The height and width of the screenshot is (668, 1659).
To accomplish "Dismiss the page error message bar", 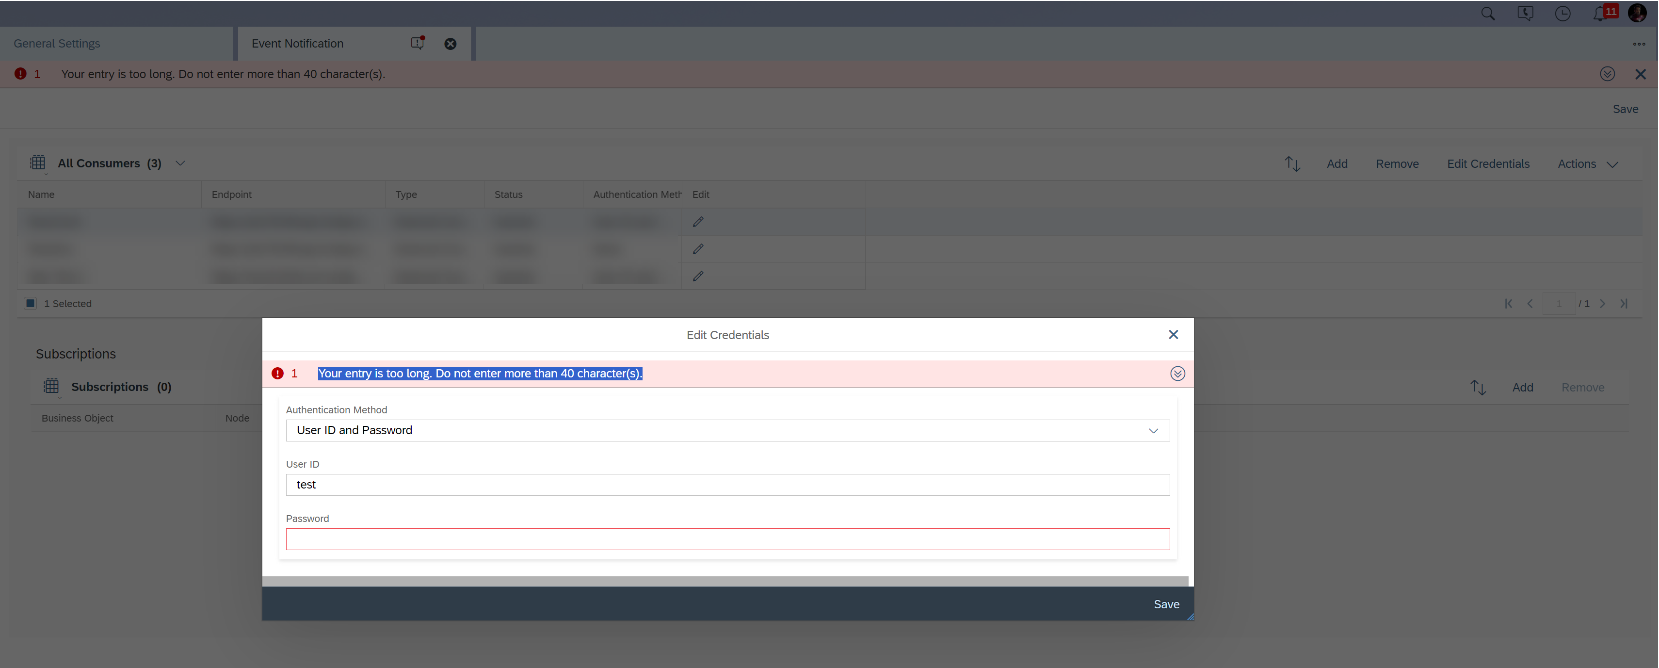I will [x=1640, y=74].
